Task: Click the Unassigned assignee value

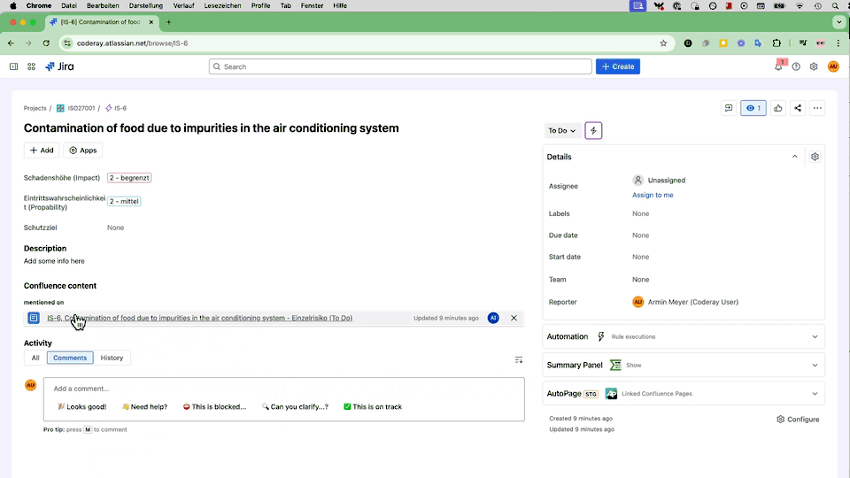Action: click(659, 180)
